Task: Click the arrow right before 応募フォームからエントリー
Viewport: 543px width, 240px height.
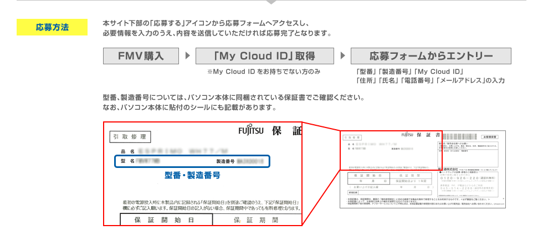Action: click(x=342, y=56)
